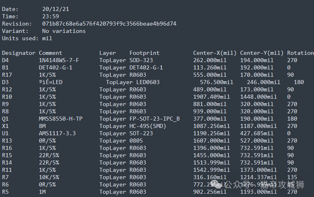Click the FP-SOT-23-IPC_B footprint entry
This screenshot has width=314, height=197.
click(155, 119)
